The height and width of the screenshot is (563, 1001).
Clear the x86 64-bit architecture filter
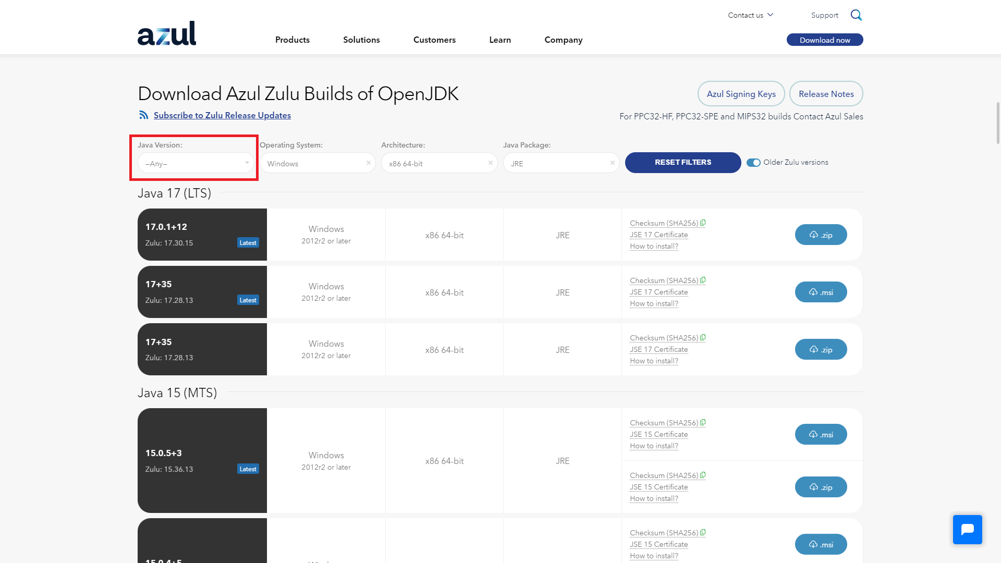(x=491, y=163)
